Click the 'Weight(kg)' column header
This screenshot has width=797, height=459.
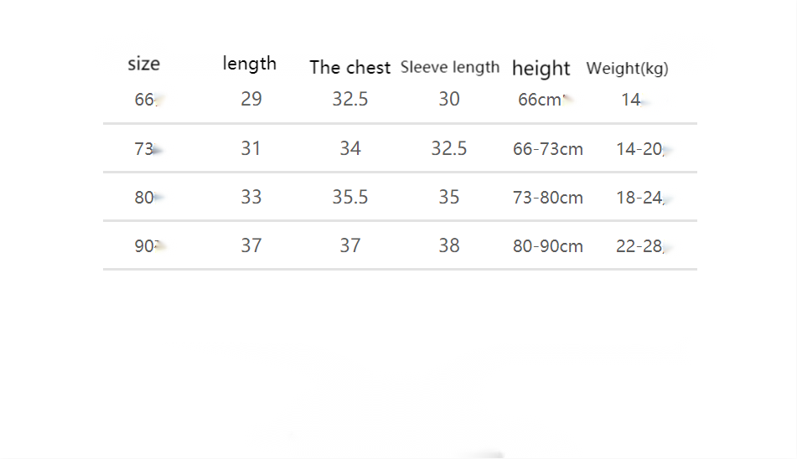(x=627, y=69)
